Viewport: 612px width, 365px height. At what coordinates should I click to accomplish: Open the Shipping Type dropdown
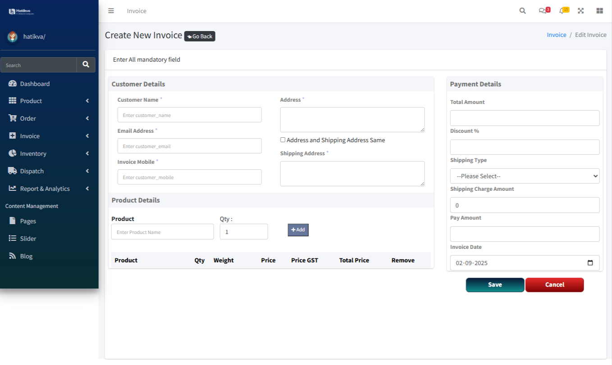(524, 176)
